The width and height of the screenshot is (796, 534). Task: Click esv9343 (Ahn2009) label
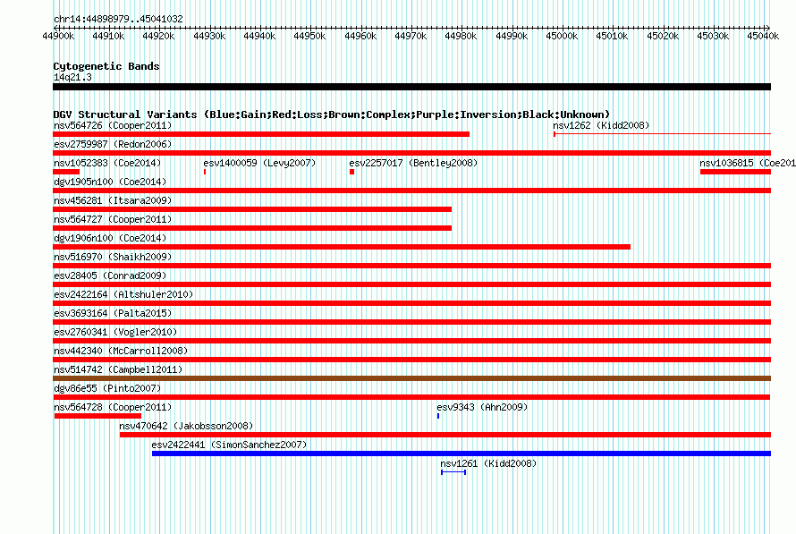(482, 407)
